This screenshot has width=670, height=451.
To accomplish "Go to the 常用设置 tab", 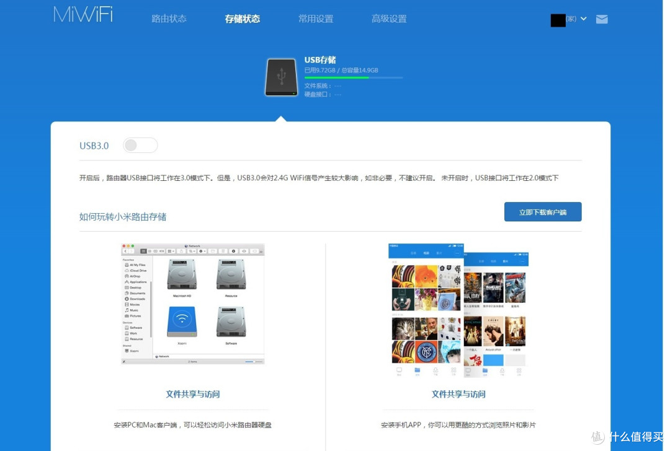I will [316, 19].
